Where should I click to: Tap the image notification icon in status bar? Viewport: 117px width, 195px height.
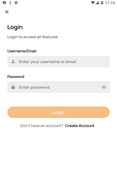4,3
